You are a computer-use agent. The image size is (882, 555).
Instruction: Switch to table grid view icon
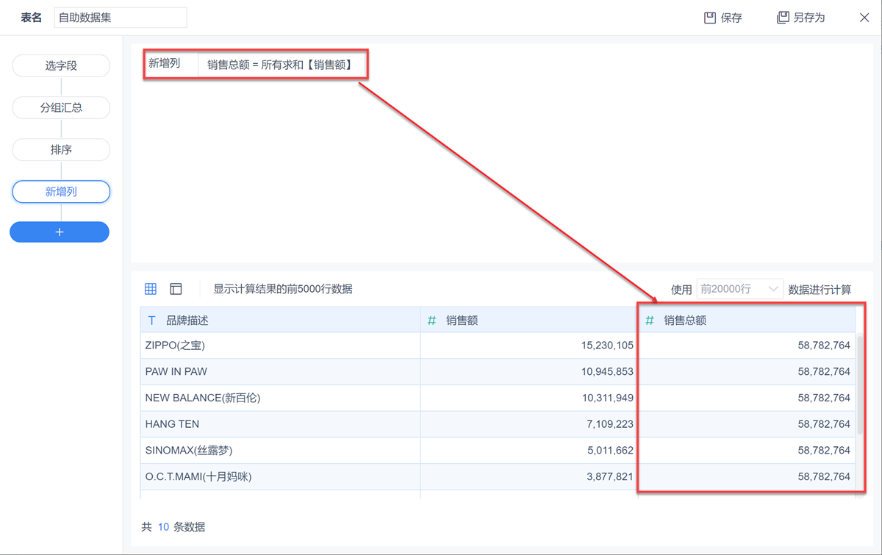point(151,289)
